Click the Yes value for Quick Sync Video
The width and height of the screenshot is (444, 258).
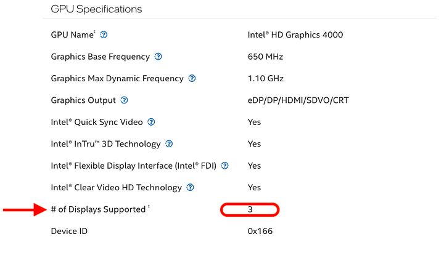[254, 122]
